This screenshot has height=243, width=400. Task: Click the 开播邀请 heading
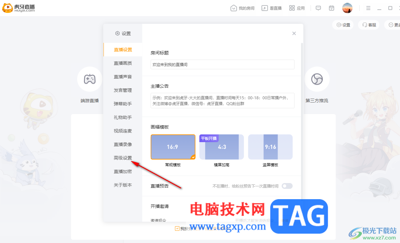pos(159,206)
